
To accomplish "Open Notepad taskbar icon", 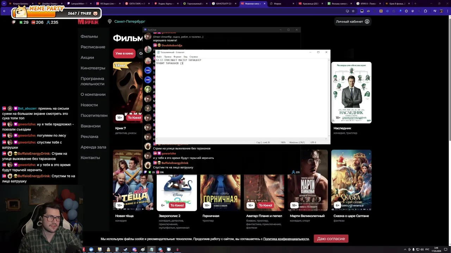I will pyautogui.click(x=152, y=249).
